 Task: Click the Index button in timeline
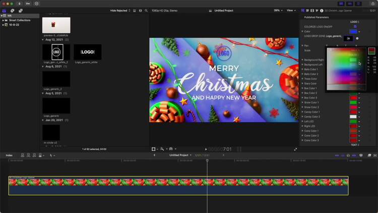(x=9, y=155)
